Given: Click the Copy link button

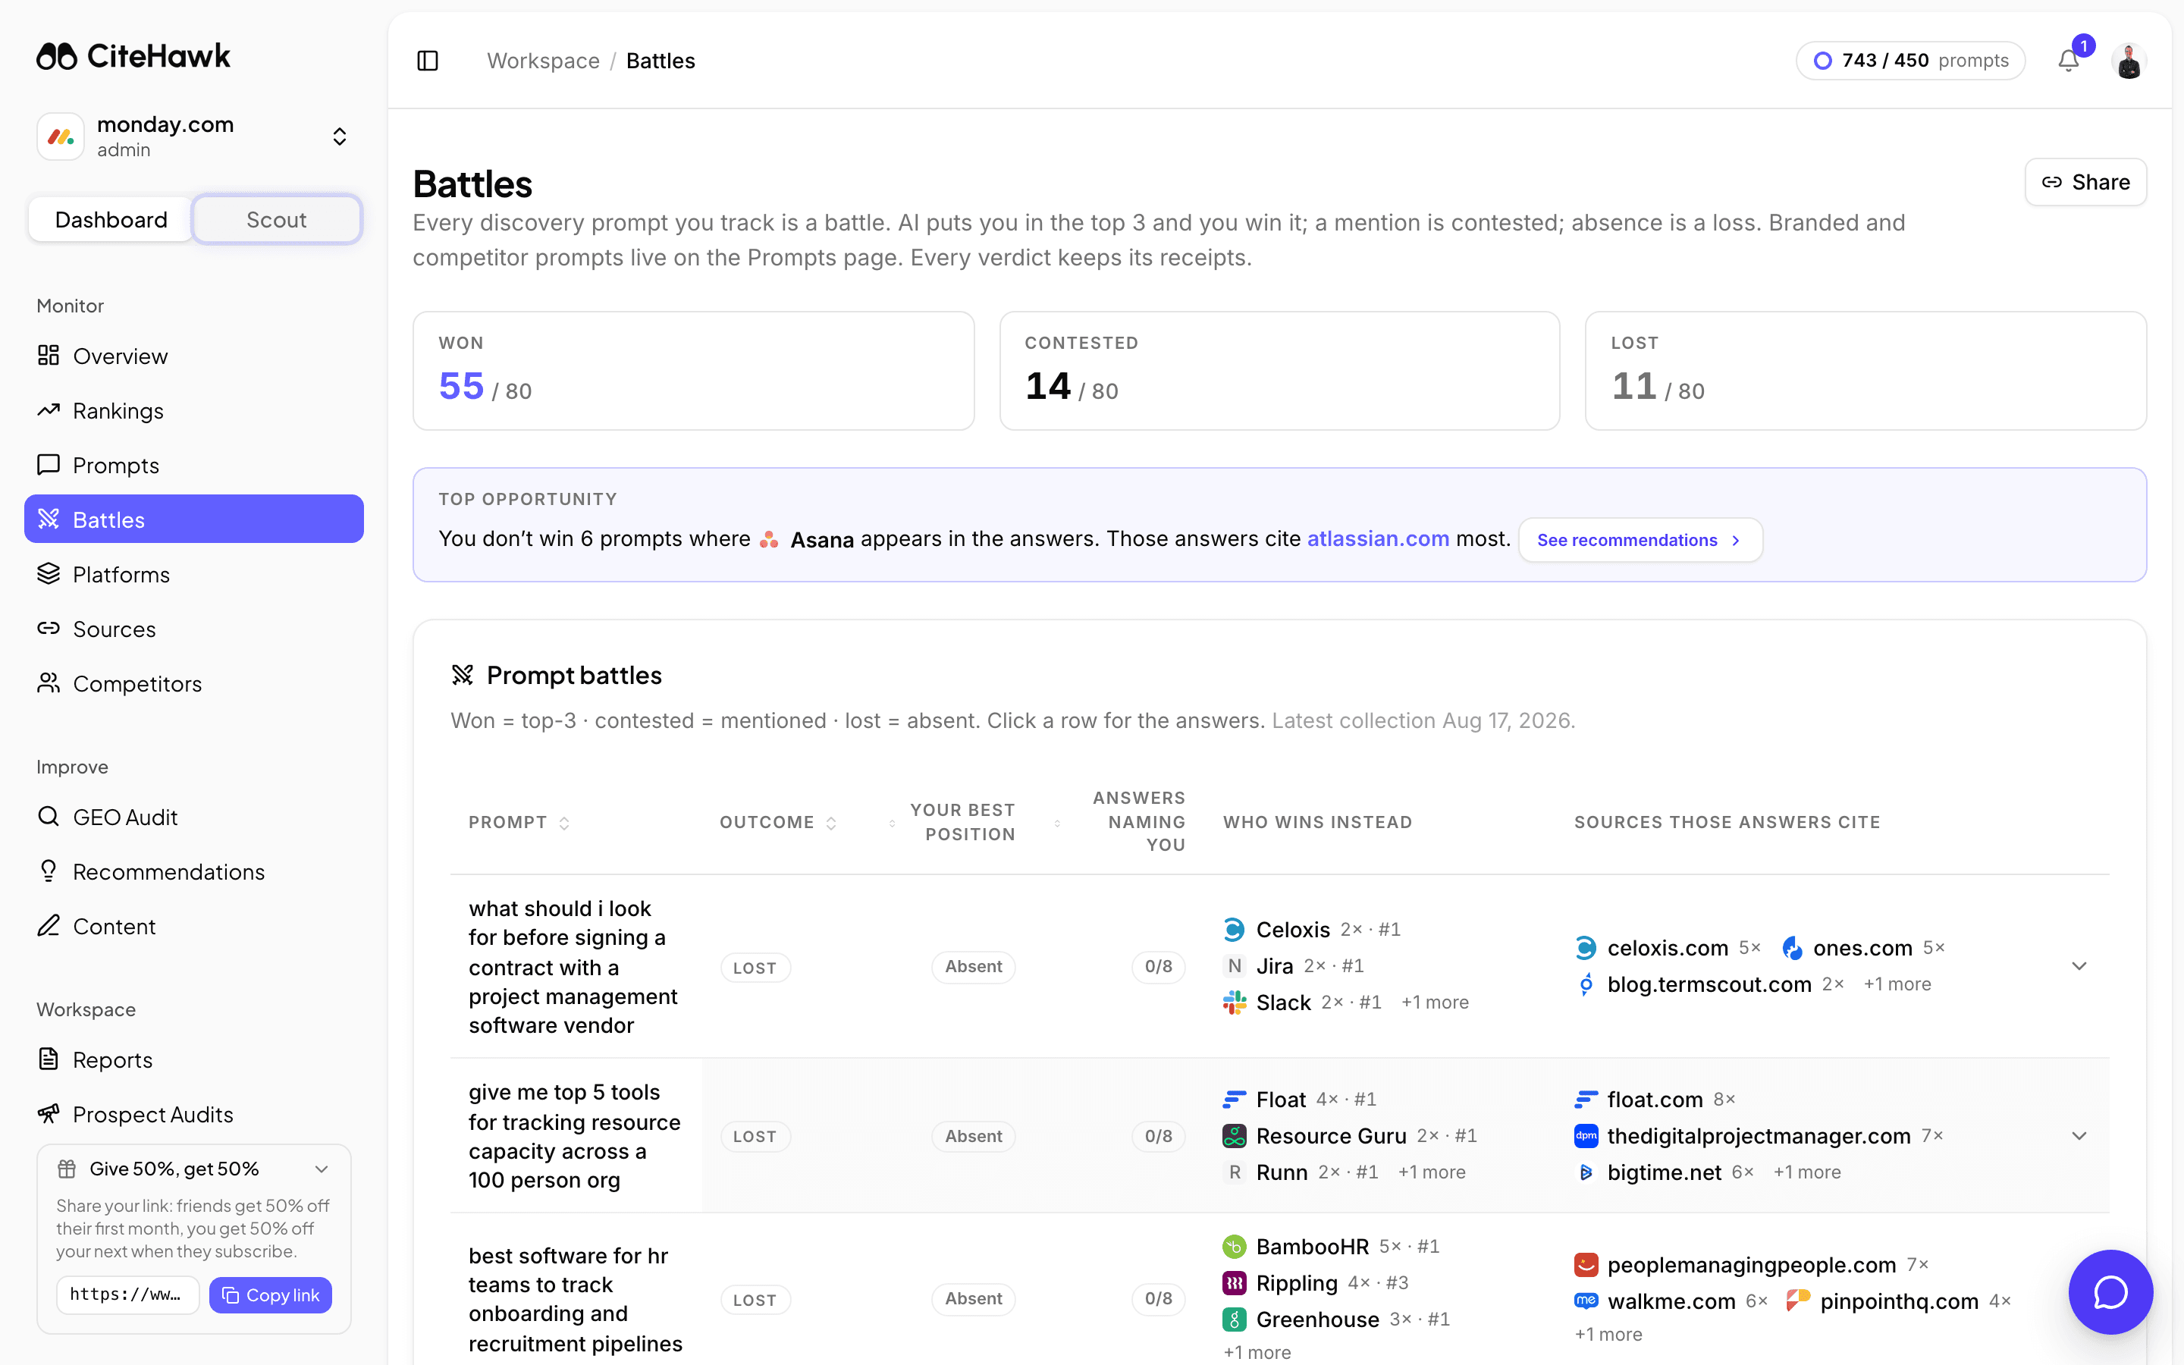Looking at the screenshot, I should (271, 1295).
